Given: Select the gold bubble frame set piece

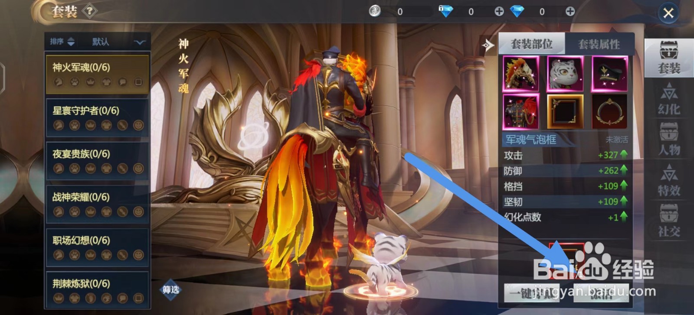Looking at the screenshot, I should pos(565,112).
